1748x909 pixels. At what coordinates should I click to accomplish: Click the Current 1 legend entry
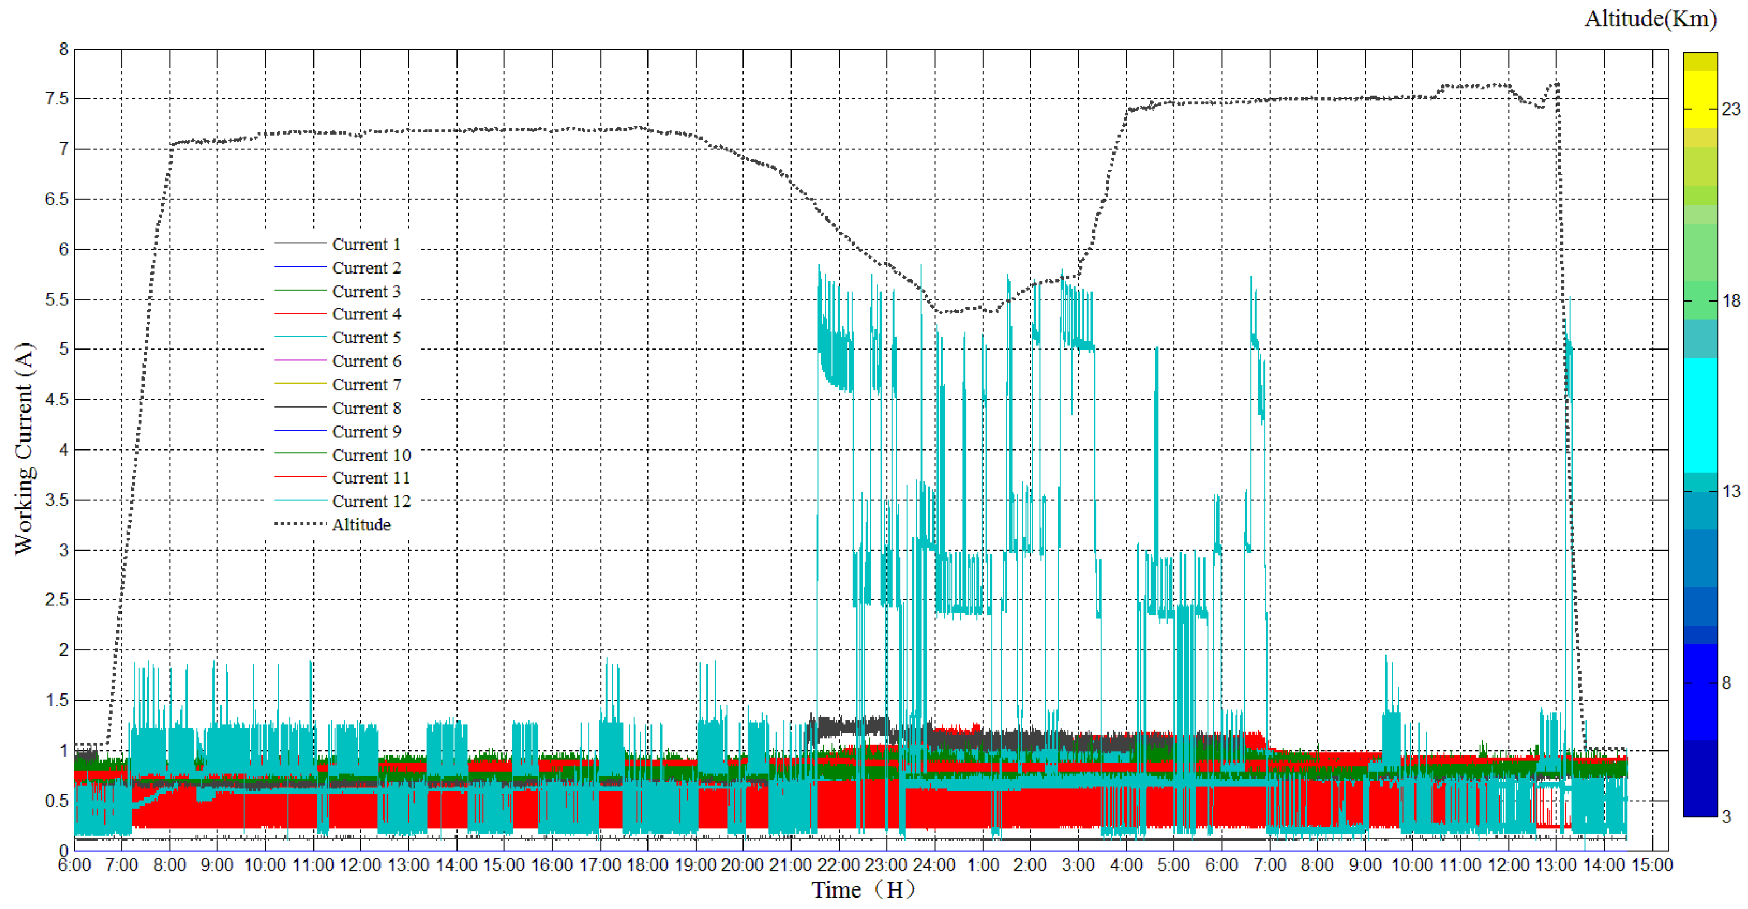(366, 244)
